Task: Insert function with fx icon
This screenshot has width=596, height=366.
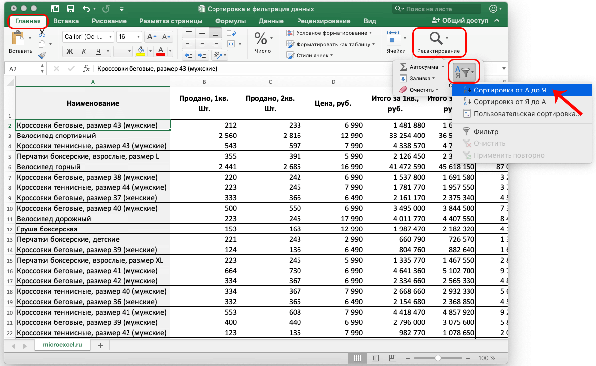Action: (86, 69)
